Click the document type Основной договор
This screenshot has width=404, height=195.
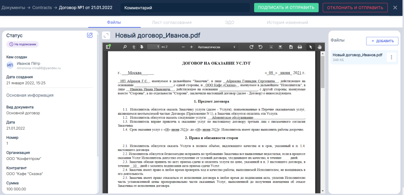tap(23, 113)
